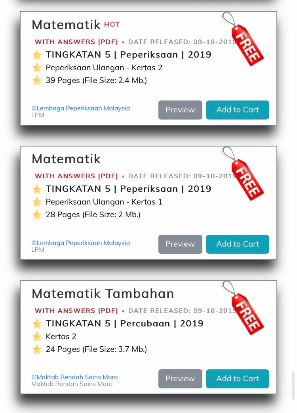The width and height of the screenshot is (297, 413).
Task: Open the Matematik Tambahan title
Action: [103, 293]
